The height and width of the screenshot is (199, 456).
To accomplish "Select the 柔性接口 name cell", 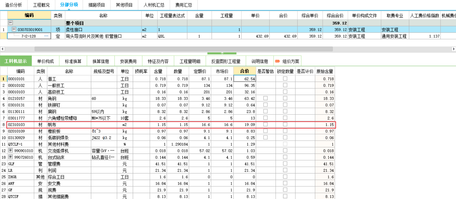I will 103,29.
